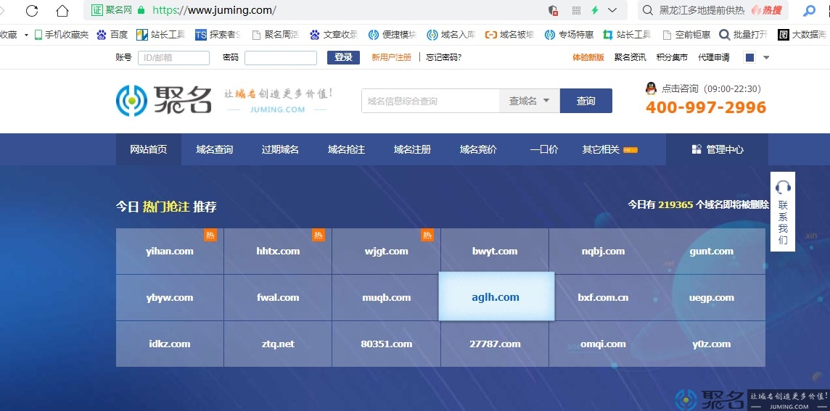
Task: Go to the browser home page icon
Action: coord(62,10)
